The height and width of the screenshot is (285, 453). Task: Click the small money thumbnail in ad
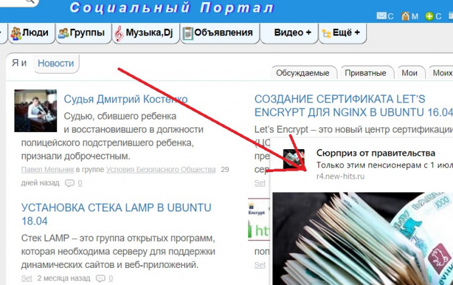point(293,159)
